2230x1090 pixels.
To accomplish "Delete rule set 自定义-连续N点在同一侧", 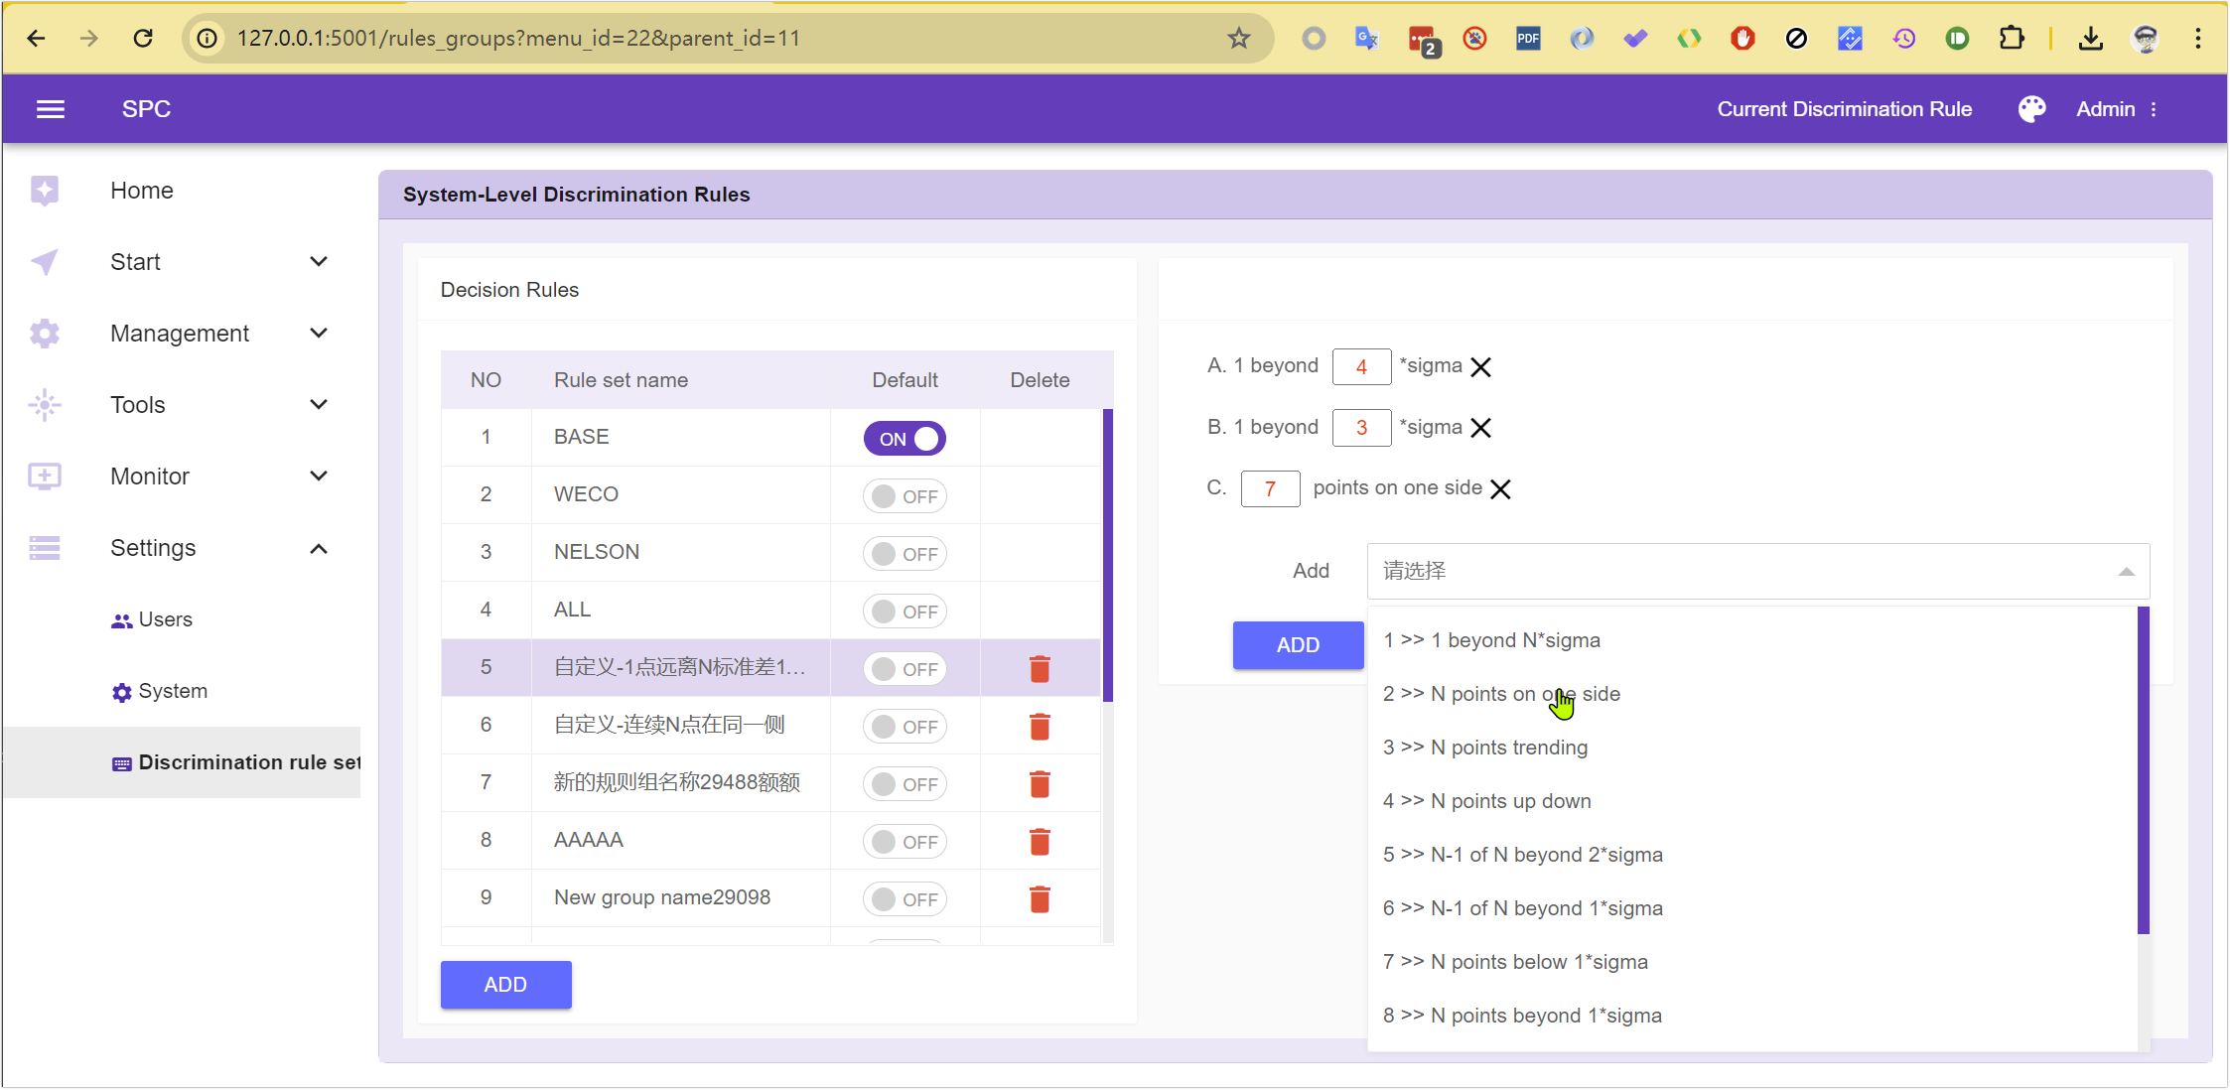I will coord(1040,727).
